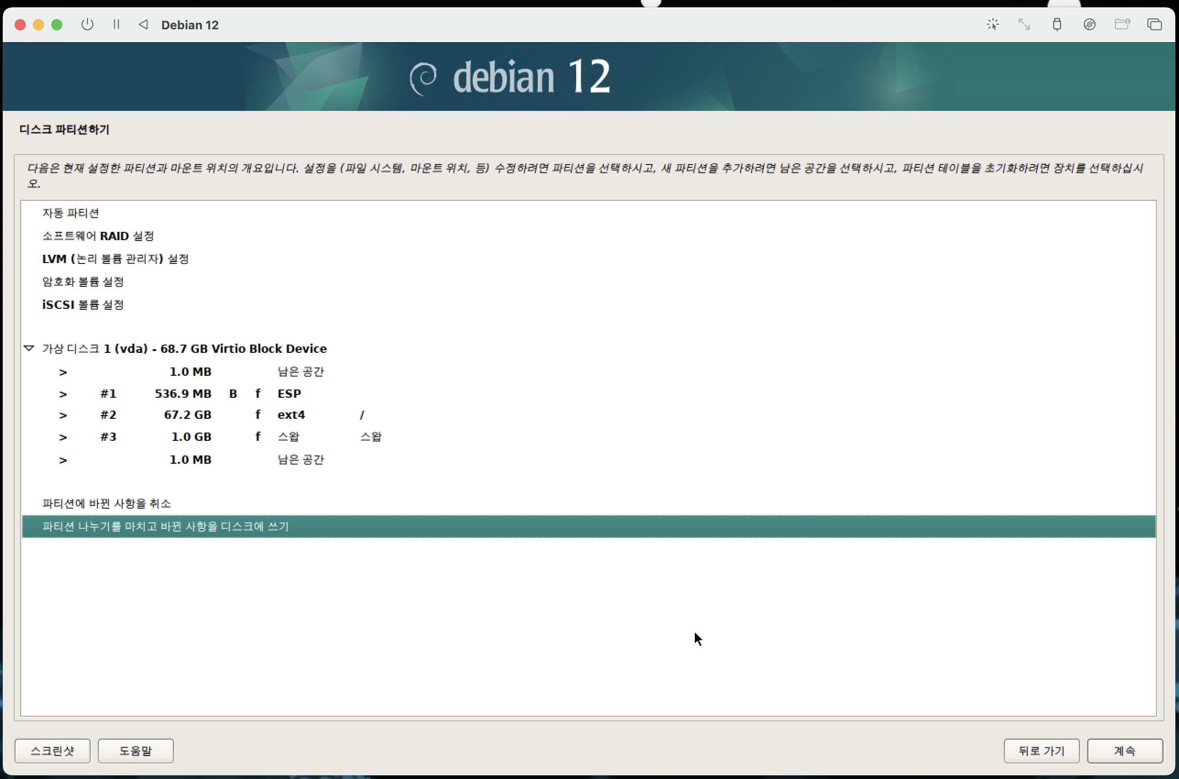Click the 계속 button
Viewport: 1179px width, 779px height.
click(x=1125, y=750)
